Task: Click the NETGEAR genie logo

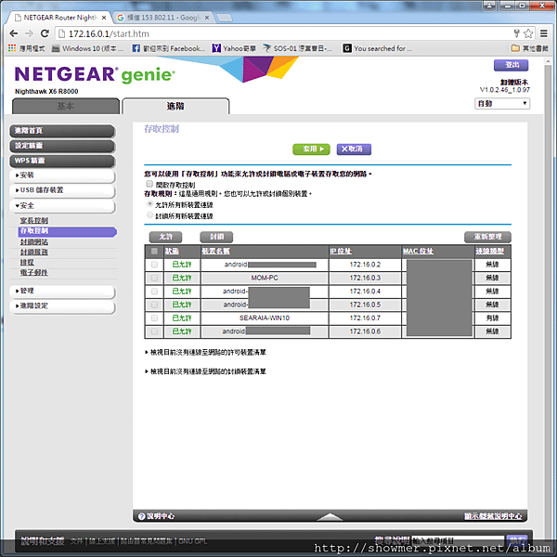Action: point(95,74)
